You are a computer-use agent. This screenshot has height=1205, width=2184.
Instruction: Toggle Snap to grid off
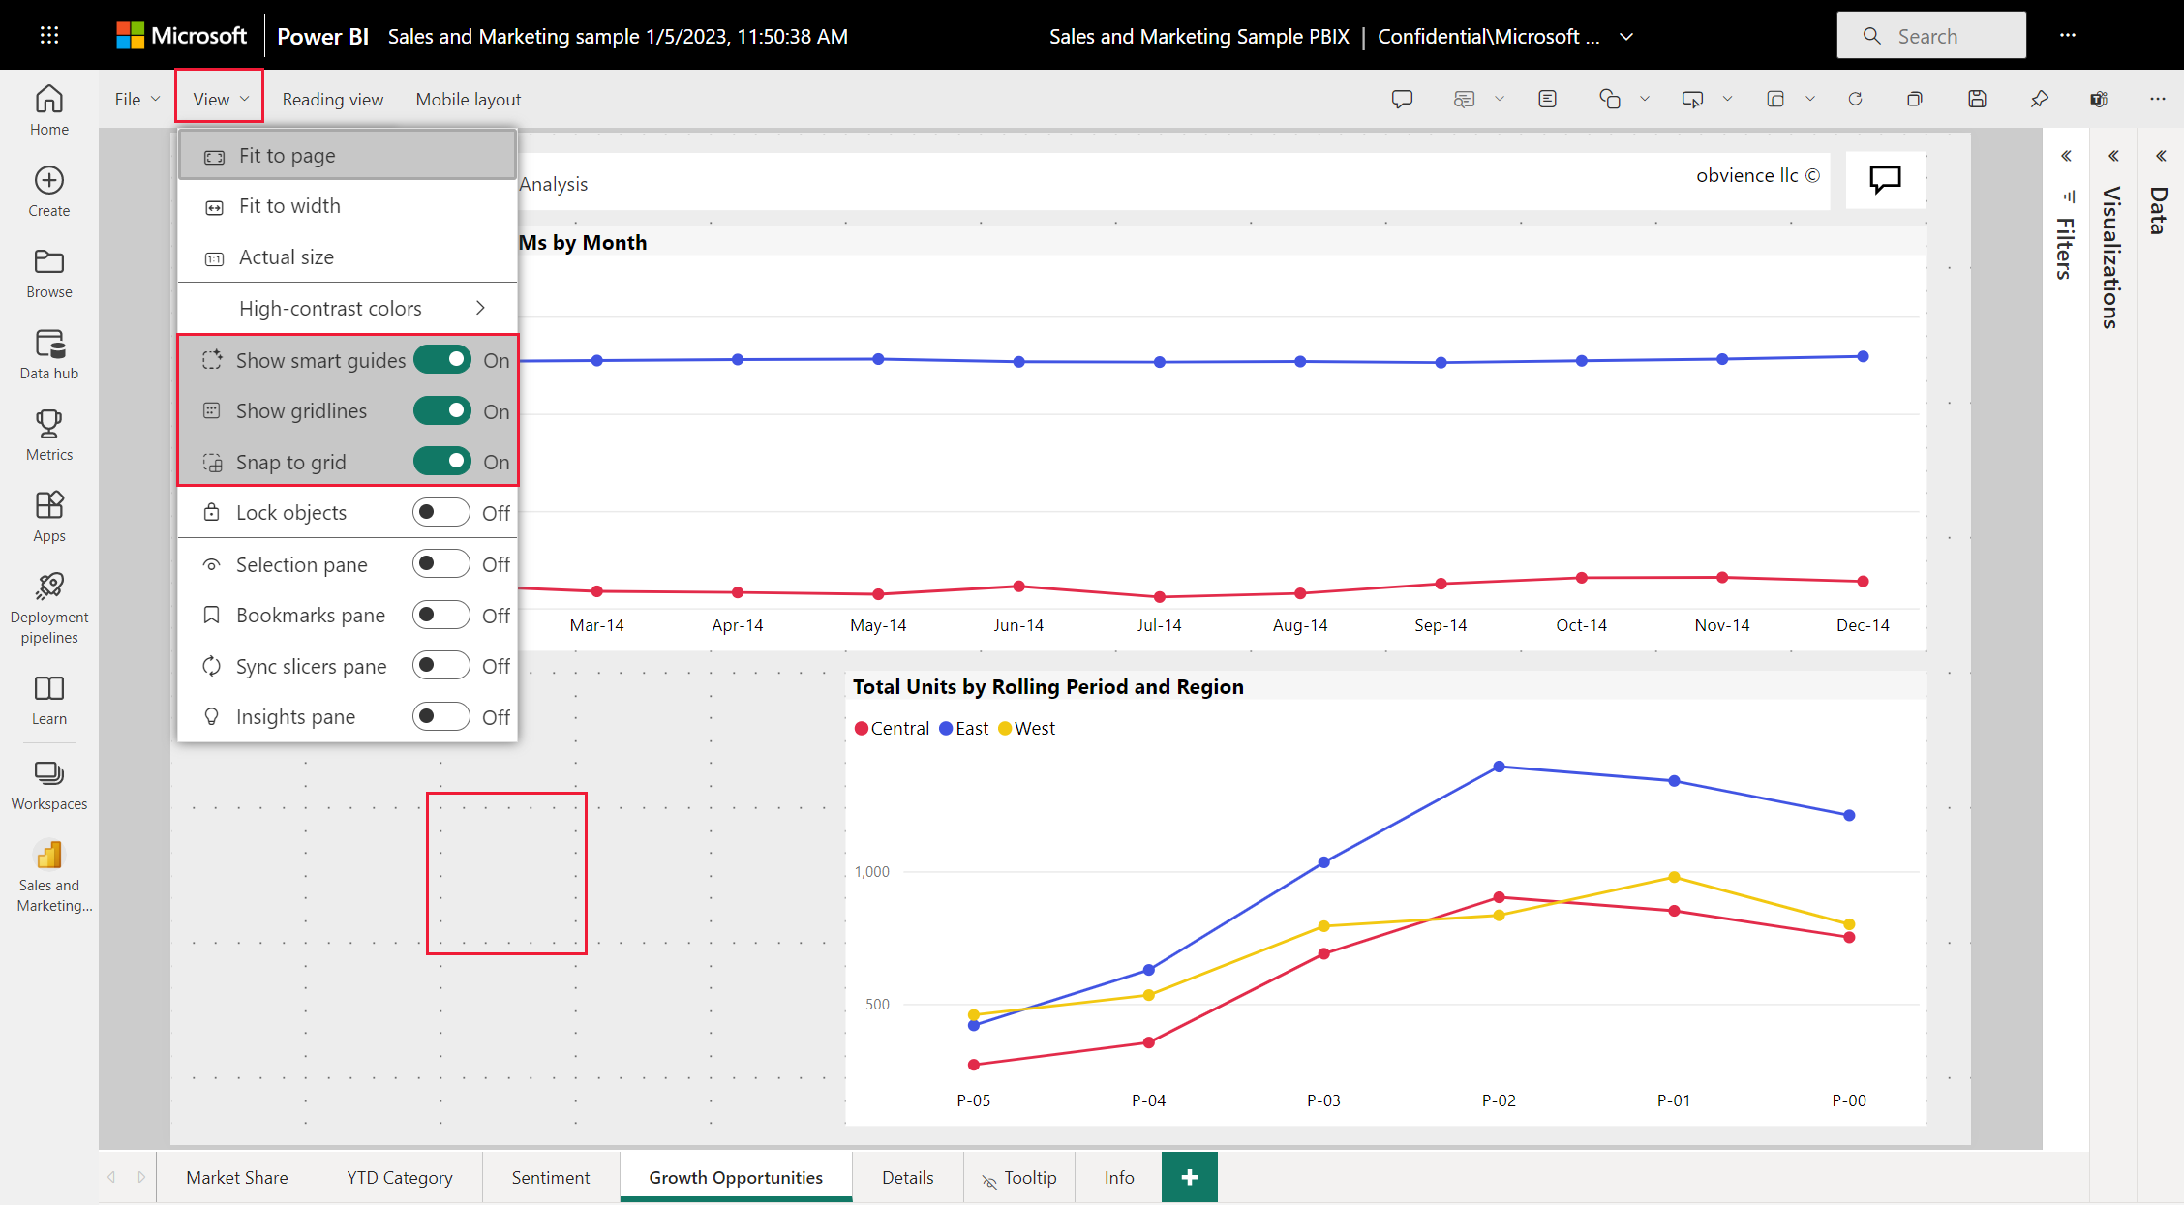pyautogui.click(x=442, y=462)
